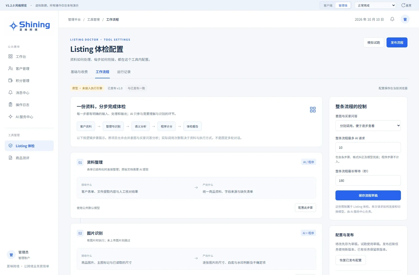419x275 pixels.
Task: Open the 正常完成 status dropdown
Action: tap(376, 5)
